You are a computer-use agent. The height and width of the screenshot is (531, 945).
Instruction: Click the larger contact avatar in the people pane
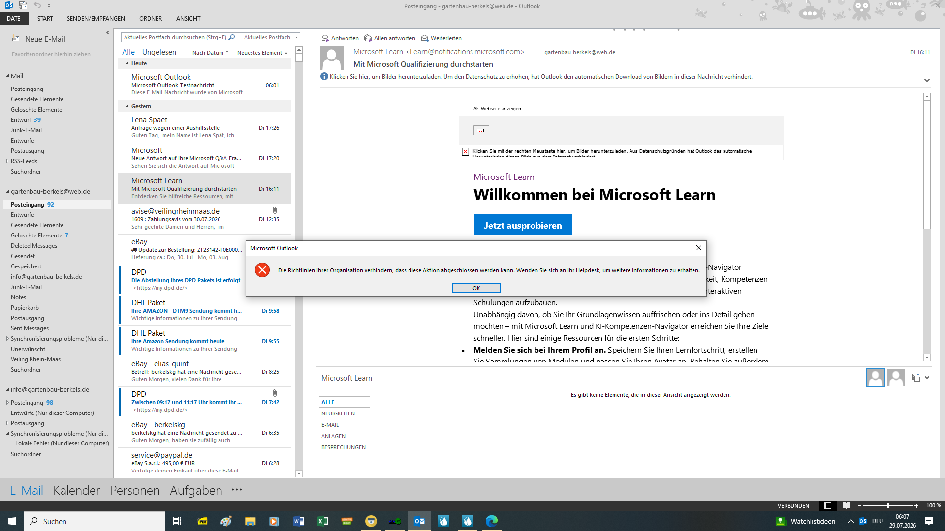pos(875,378)
